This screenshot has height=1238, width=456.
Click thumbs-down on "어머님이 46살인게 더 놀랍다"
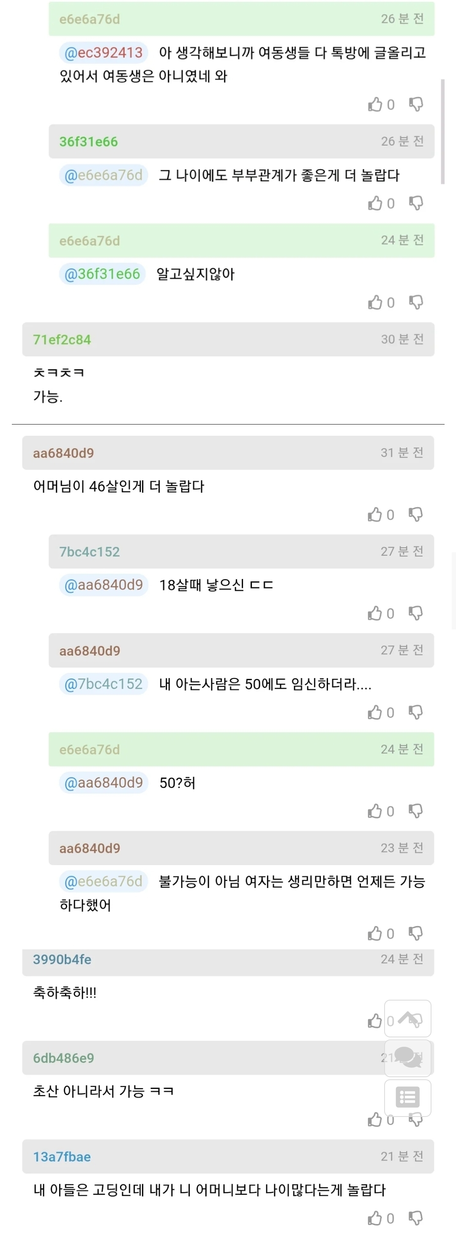click(417, 514)
